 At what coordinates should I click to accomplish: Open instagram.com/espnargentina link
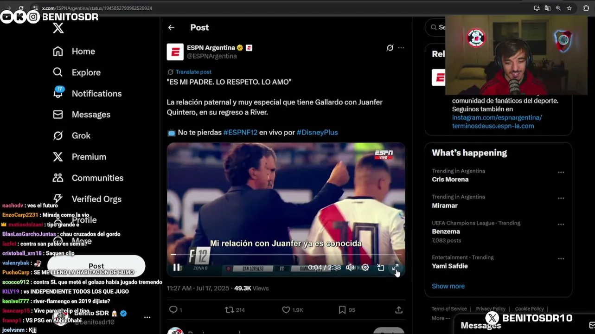[497, 117]
